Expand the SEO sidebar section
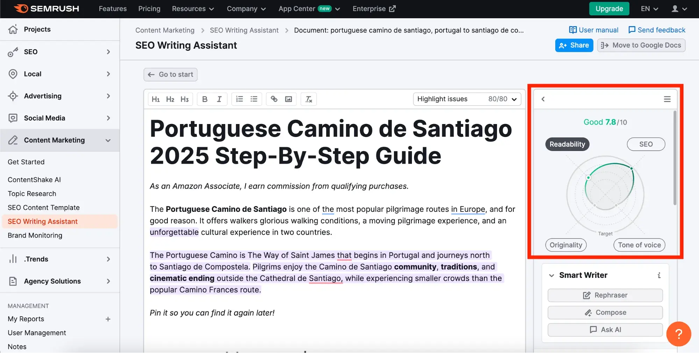Viewport: 699px width, 353px height. [108, 52]
